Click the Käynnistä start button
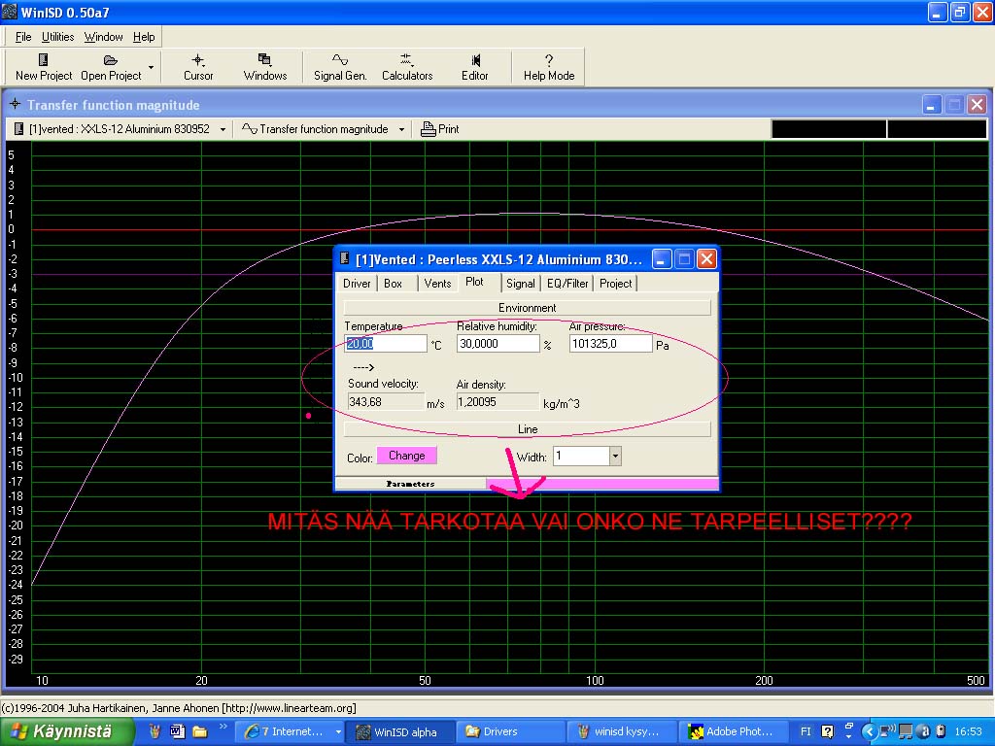 click(67, 731)
